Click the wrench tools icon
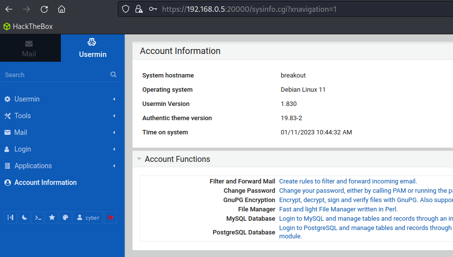The image size is (453, 257). tap(7, 116)
